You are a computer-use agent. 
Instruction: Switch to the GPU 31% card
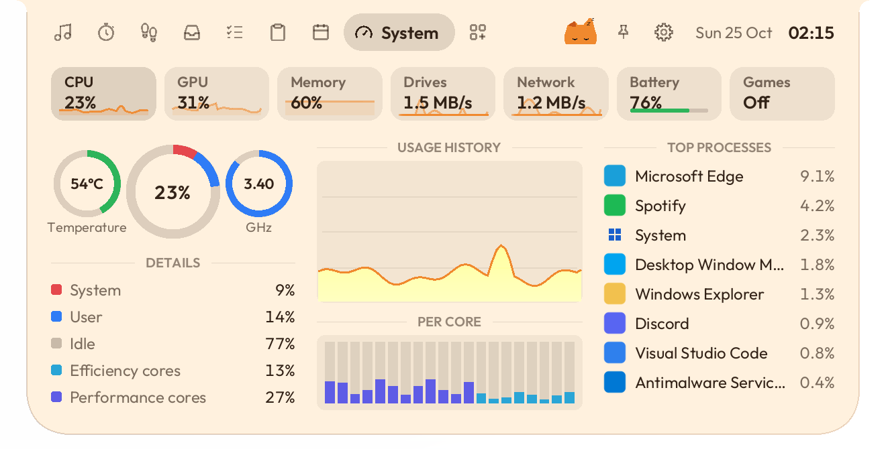216,94
